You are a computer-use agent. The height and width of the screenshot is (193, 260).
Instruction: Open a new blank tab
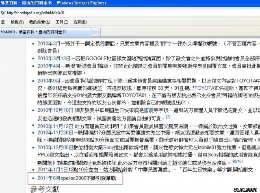tap(96, 32)
